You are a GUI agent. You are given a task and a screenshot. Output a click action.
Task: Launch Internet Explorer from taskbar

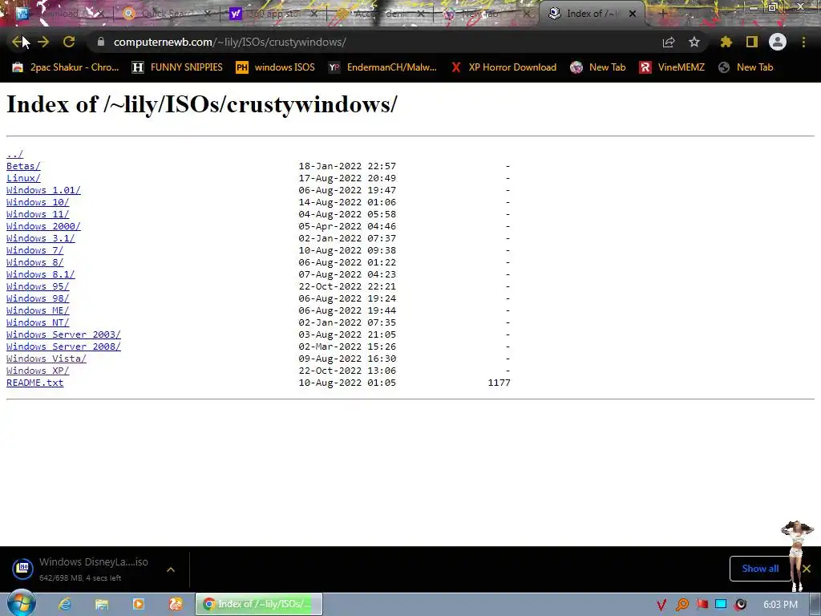[65, 604]
